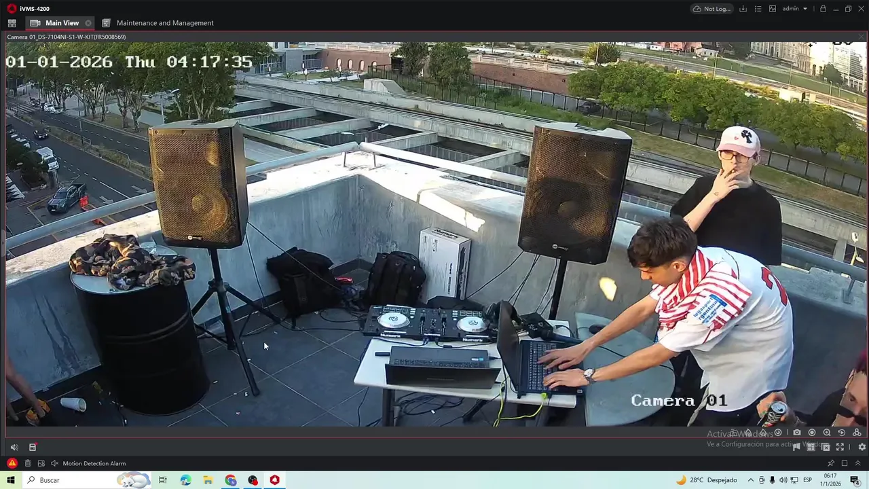The height and width of the screenshot is (489, 869).
Task: Open the captured pictures icon in header
Action: click(773, 9)
